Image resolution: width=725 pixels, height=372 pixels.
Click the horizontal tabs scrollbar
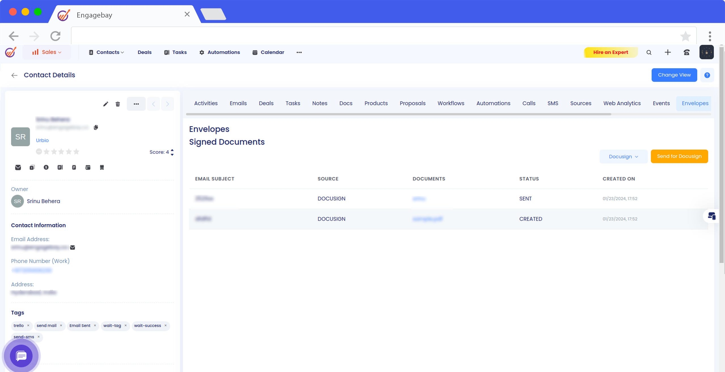click(398, 114)
